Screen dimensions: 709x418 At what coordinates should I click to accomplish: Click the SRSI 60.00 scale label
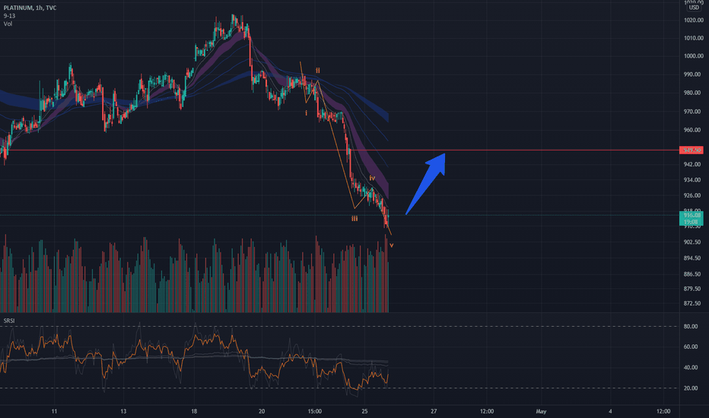(x=691, y=347)
